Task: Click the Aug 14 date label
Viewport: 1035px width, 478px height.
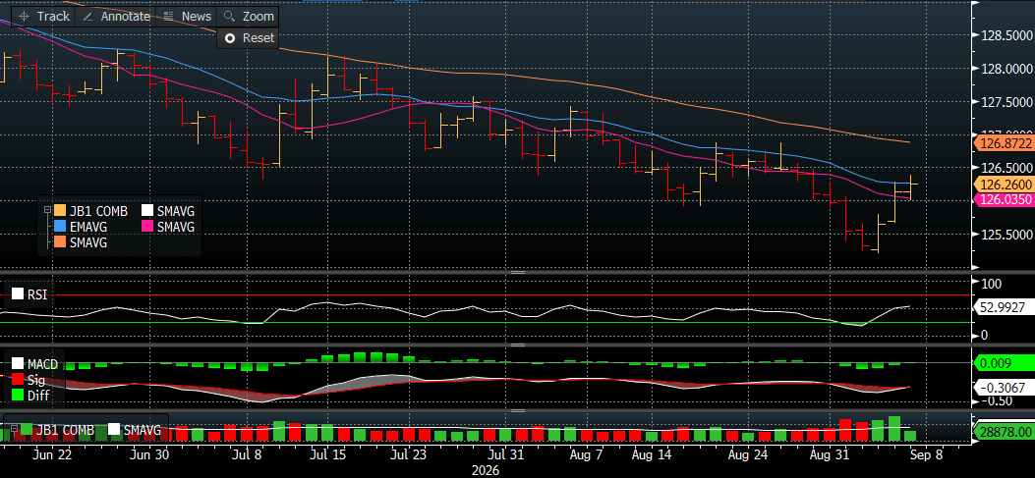Action: click(651, 454)
